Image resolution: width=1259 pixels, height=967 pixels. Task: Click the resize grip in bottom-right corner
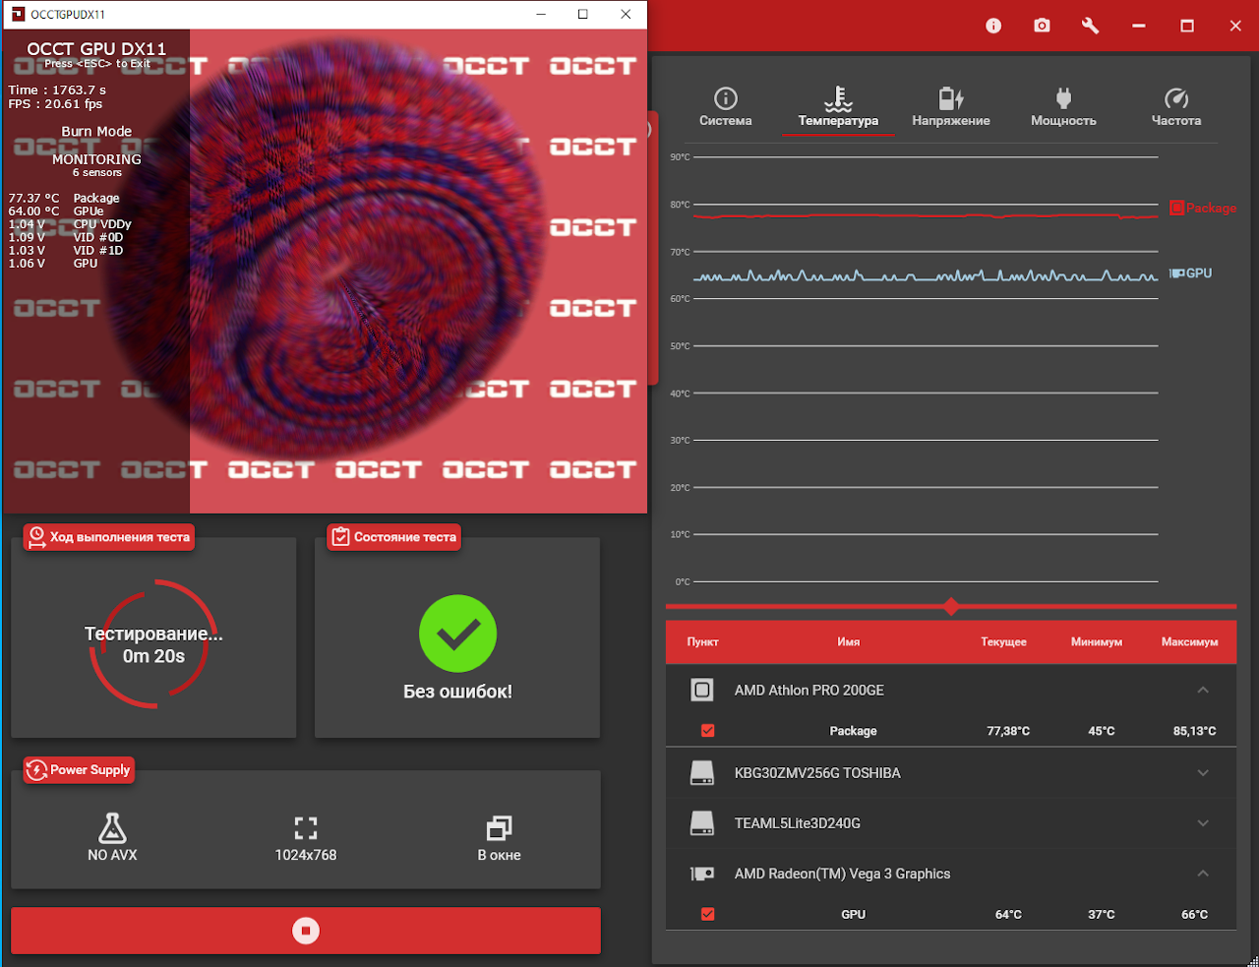1251,959
